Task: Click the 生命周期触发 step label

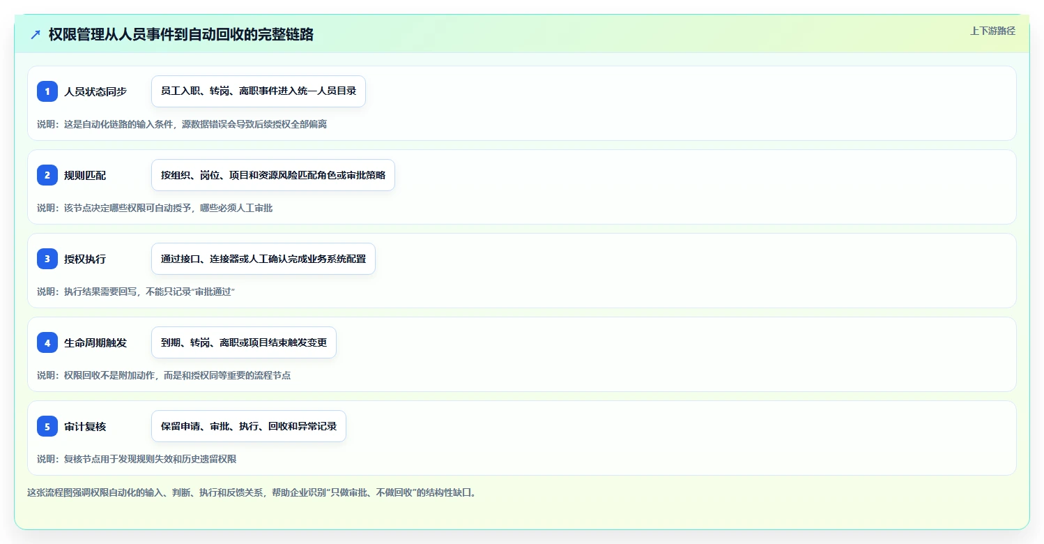Action: point(95,342)
